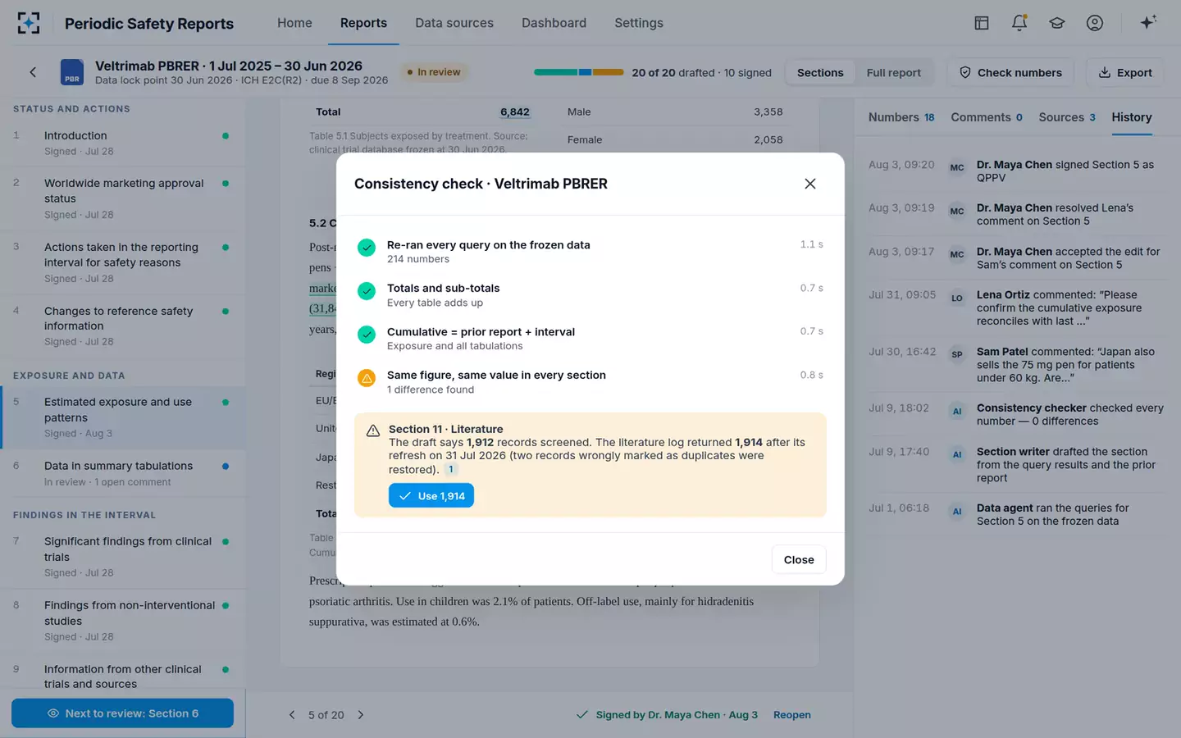Open the table layout icon in header
Screen dimensions: 1181x738
pyautogui.click(x=982, y=23)
